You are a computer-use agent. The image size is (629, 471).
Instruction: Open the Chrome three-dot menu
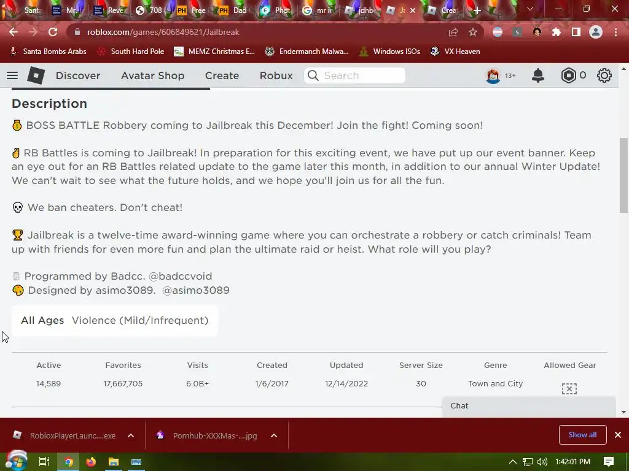(x=615, y=32)
